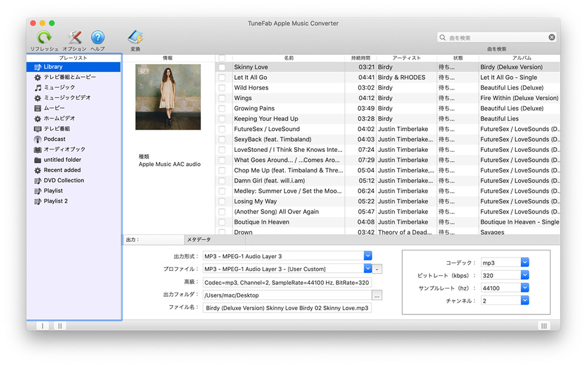The width and height of the screenshot is (587, 366).
Task: Click the Birdy album cover thumbnail
Action: point(168,97)
